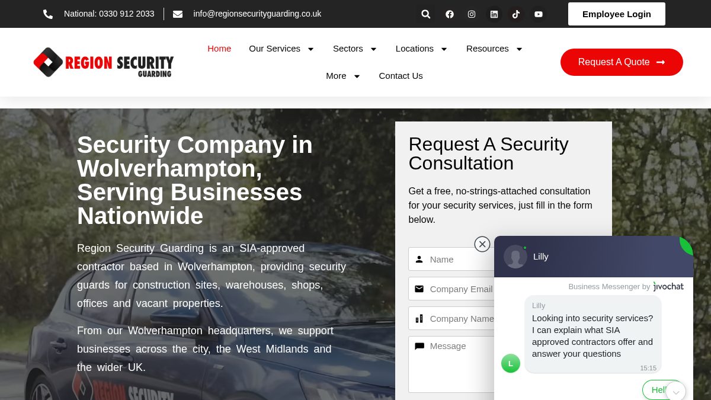Close the chat widget with X button
711x400 pixels.
coord(482,244)
